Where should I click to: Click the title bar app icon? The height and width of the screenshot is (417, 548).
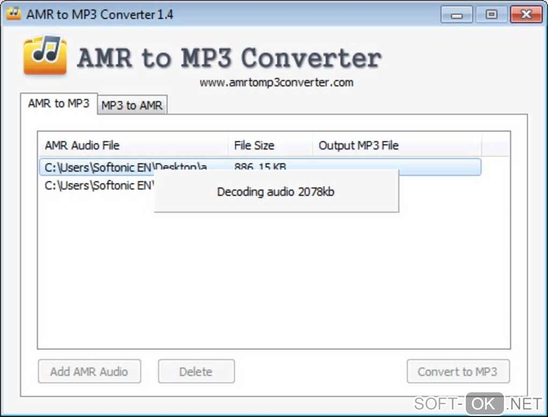click(14, 13)
